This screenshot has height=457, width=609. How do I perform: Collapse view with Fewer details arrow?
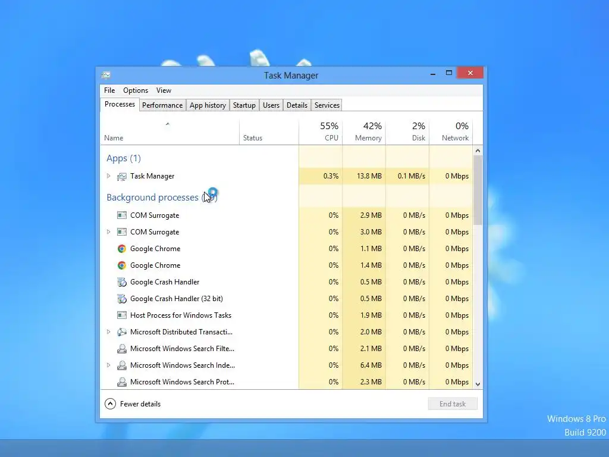click(110, 404)
